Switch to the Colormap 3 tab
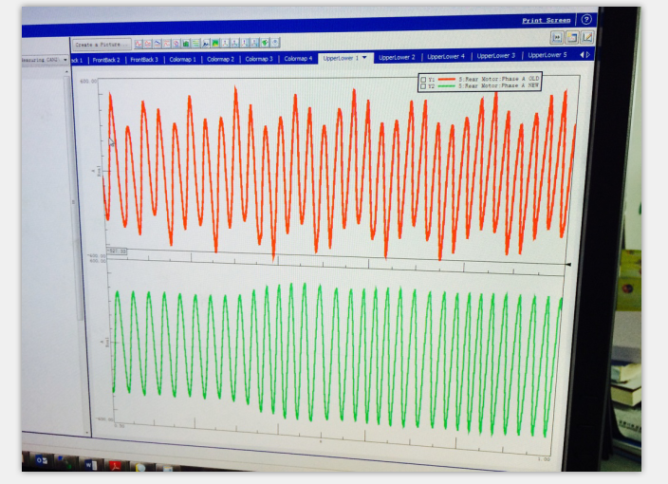 coord(259,59)
